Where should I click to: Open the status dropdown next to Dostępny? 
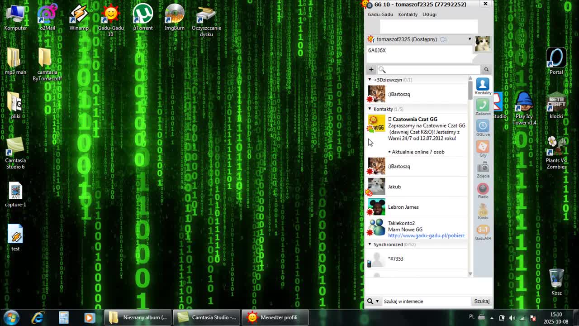(470, 39)
